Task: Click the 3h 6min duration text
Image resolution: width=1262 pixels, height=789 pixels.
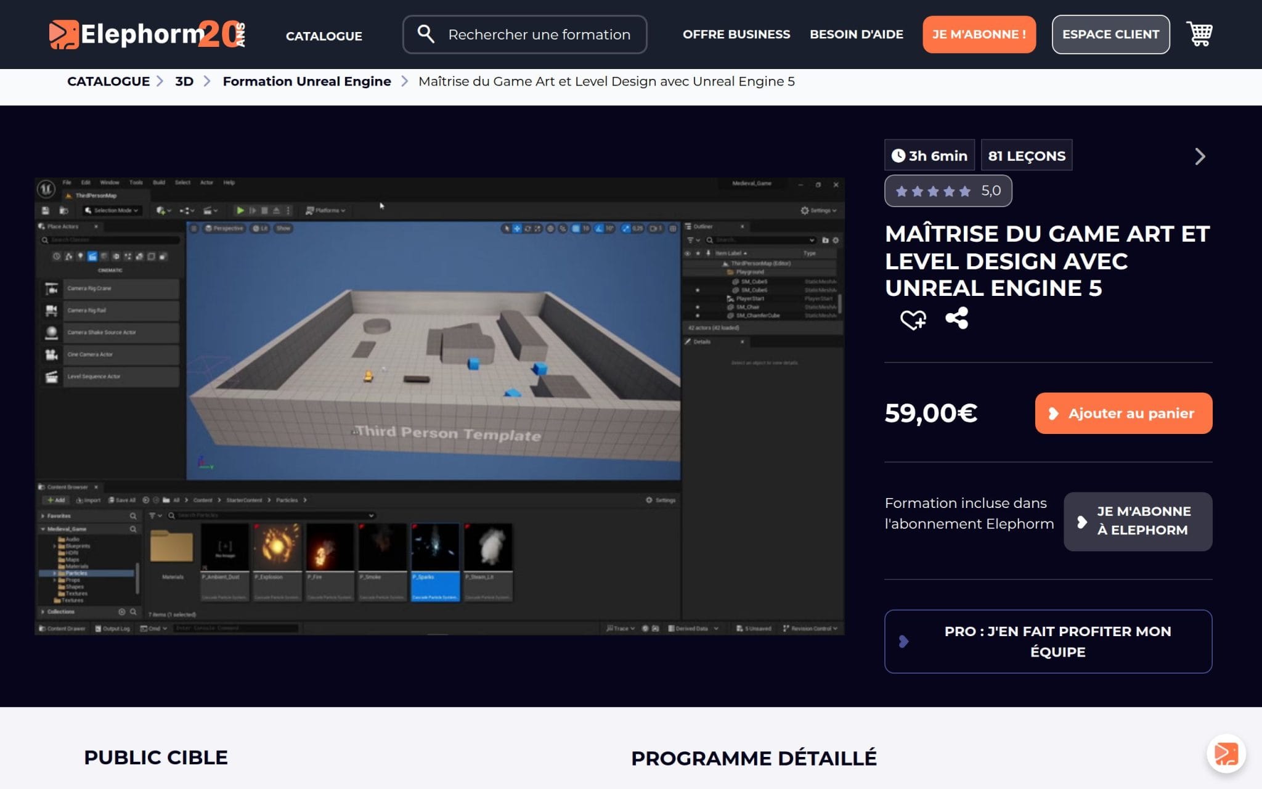Action: [938, 156]
